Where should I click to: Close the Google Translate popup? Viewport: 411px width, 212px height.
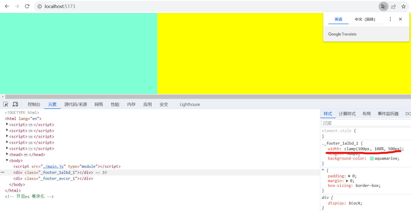click(400, 19)
